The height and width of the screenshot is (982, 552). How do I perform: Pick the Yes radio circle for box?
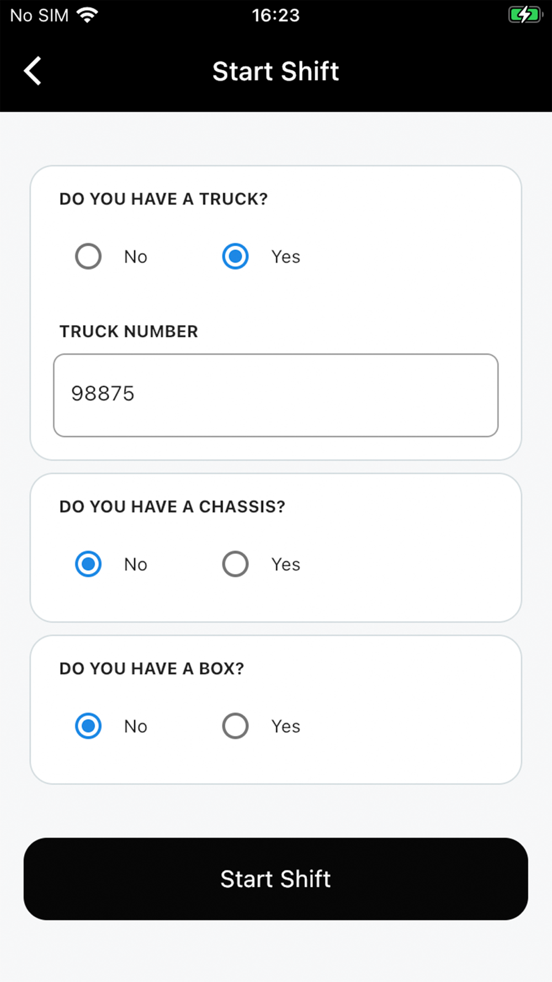point(235,726)
